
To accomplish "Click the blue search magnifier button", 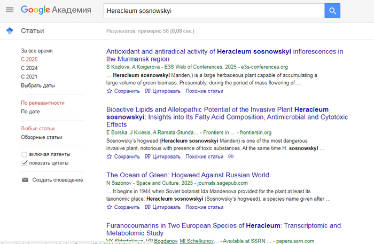I will [x=332, y=11].
